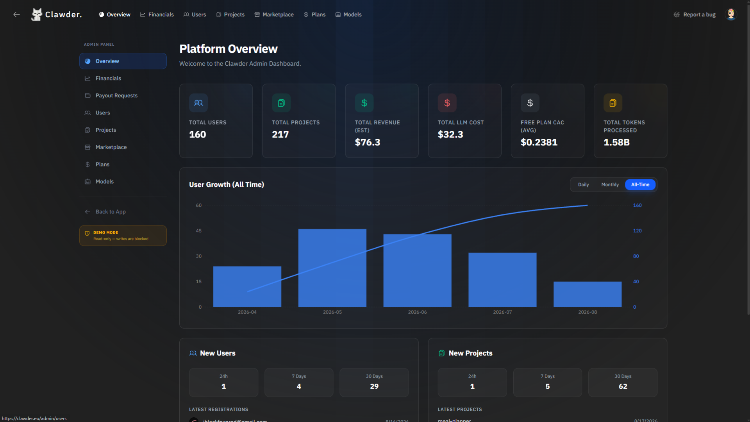Click the 2026-05 bar in the chart
The image size is (750, 422).
pos(332,268)
